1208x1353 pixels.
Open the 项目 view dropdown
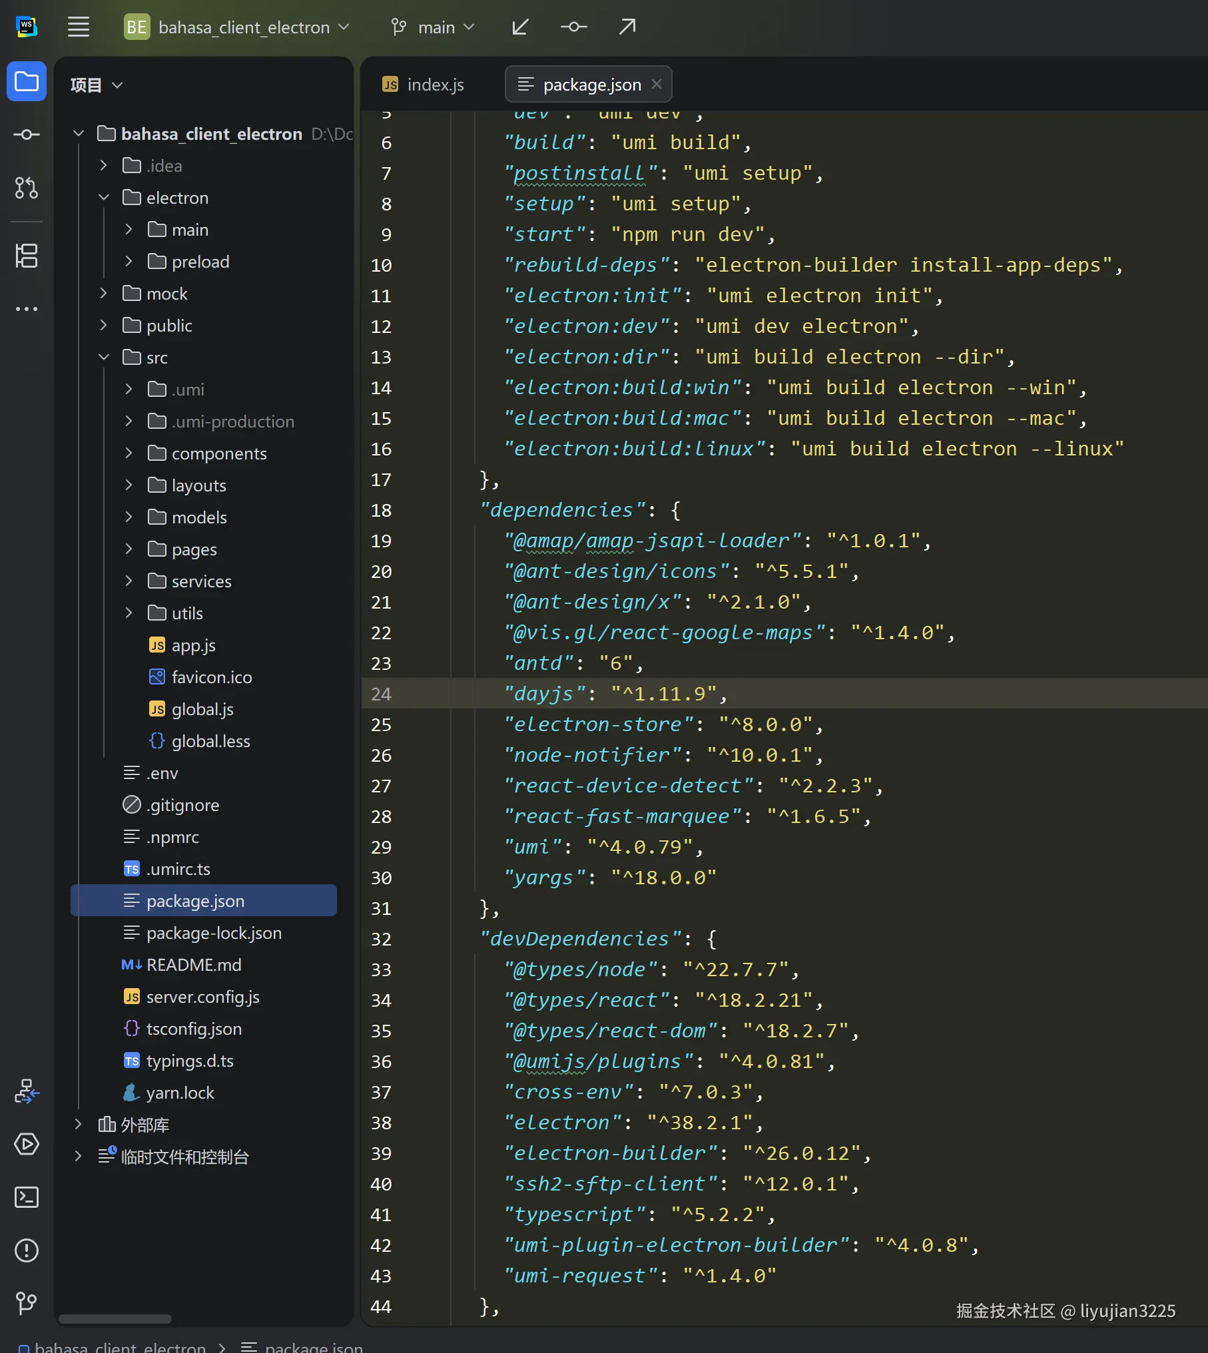click(97, 85)
